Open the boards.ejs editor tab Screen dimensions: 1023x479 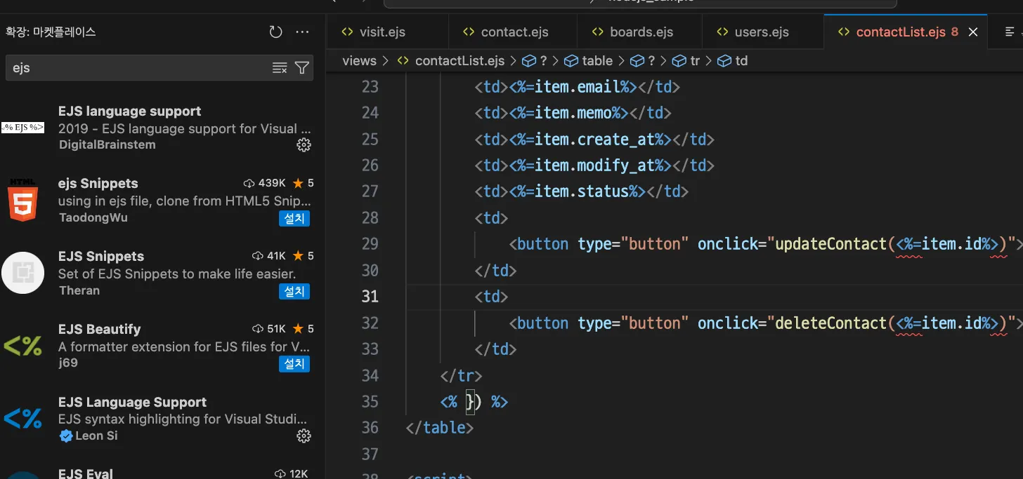(641, 32)
